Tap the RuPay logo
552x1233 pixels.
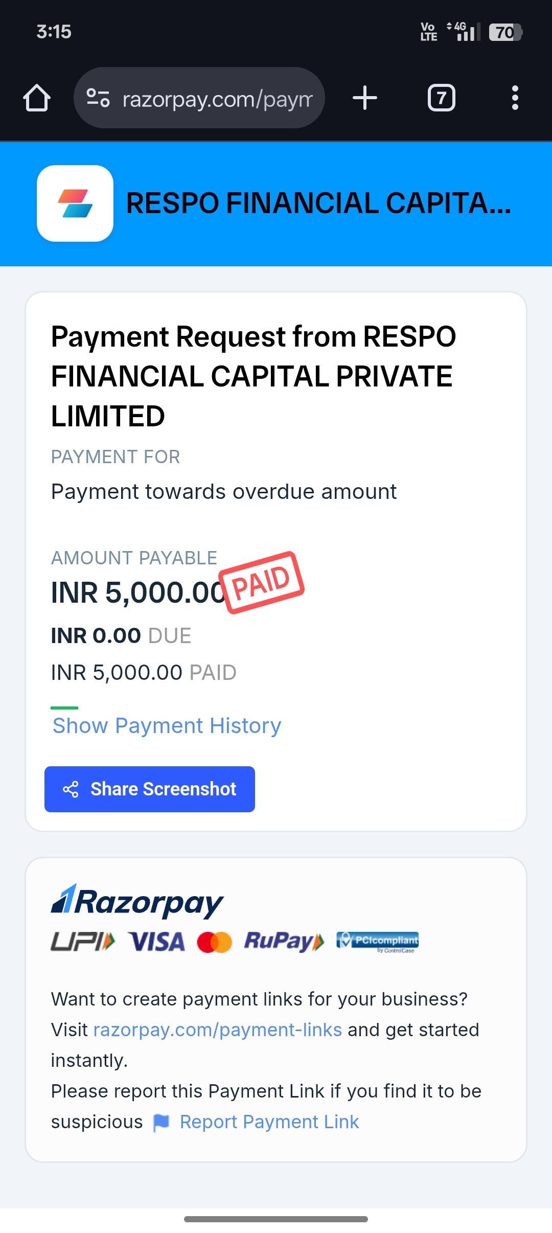click(284, 941)
